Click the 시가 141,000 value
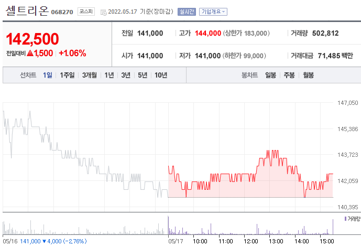The height and width of the screenshot is (247, 361). tap(150, 56)
